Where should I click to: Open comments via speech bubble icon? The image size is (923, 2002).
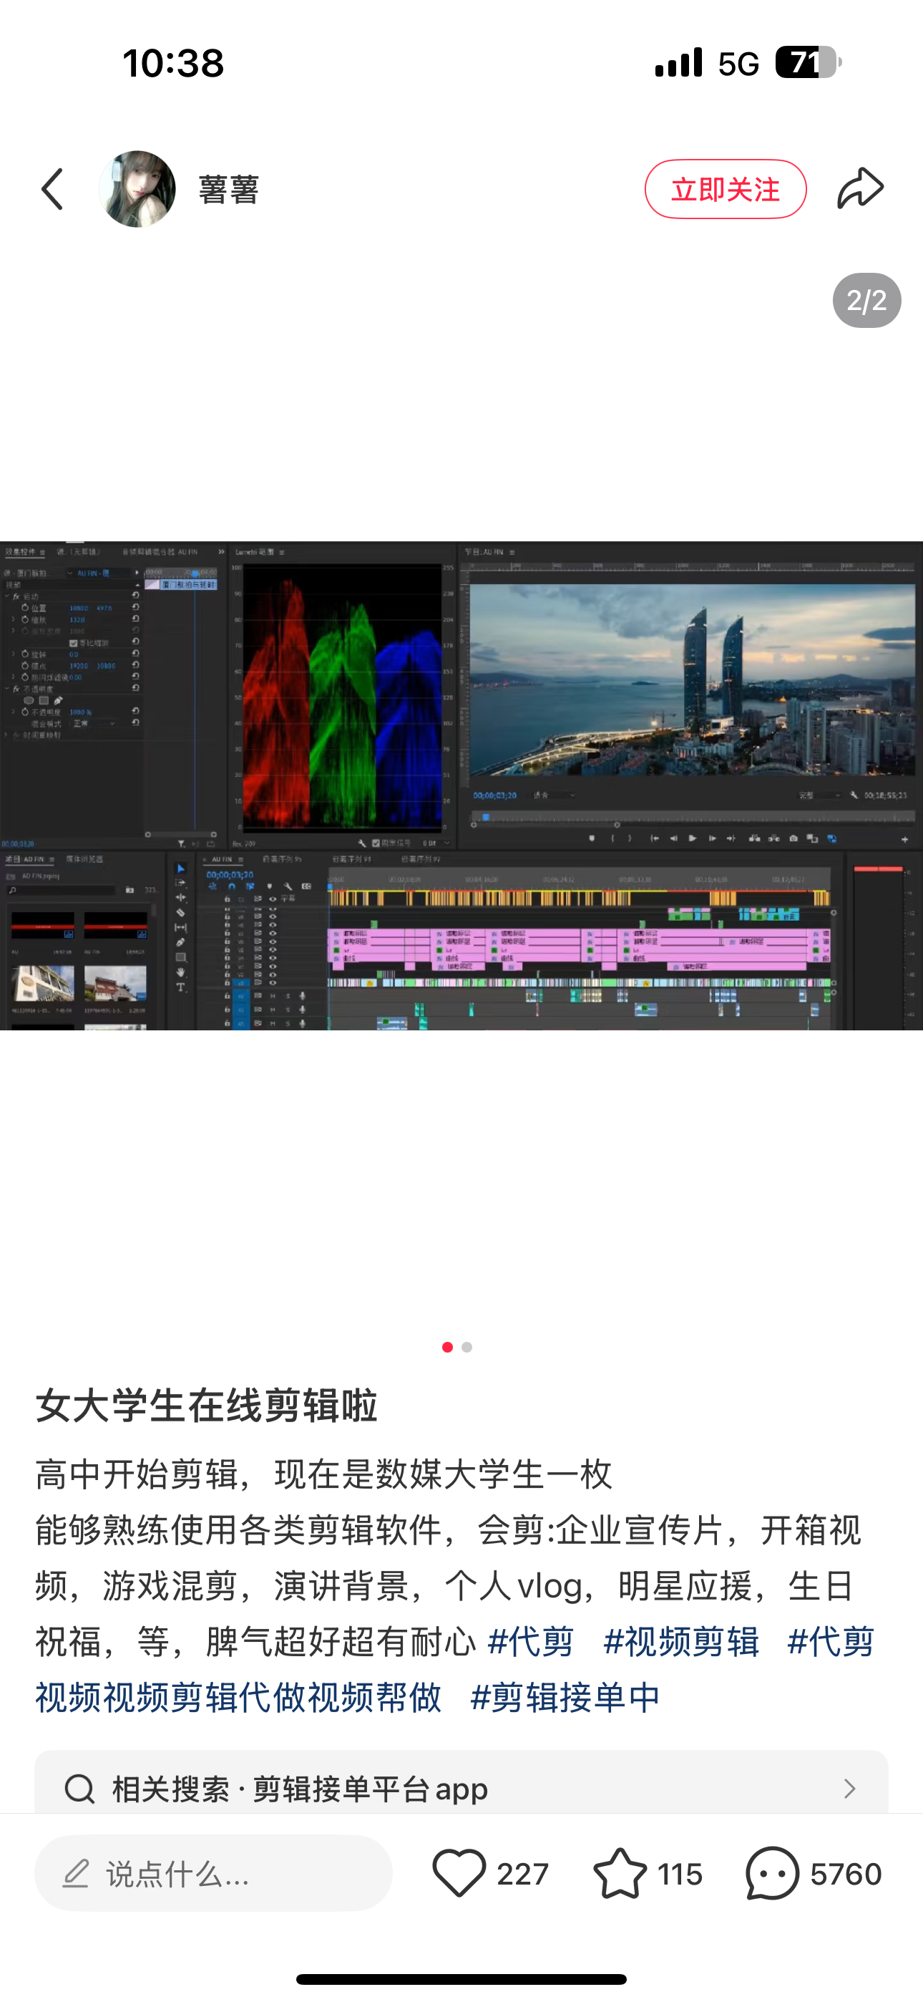771,1873
